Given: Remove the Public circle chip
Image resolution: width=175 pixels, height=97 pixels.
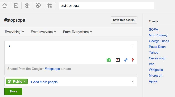Looking at the screenshot, I should click(25, 81).
